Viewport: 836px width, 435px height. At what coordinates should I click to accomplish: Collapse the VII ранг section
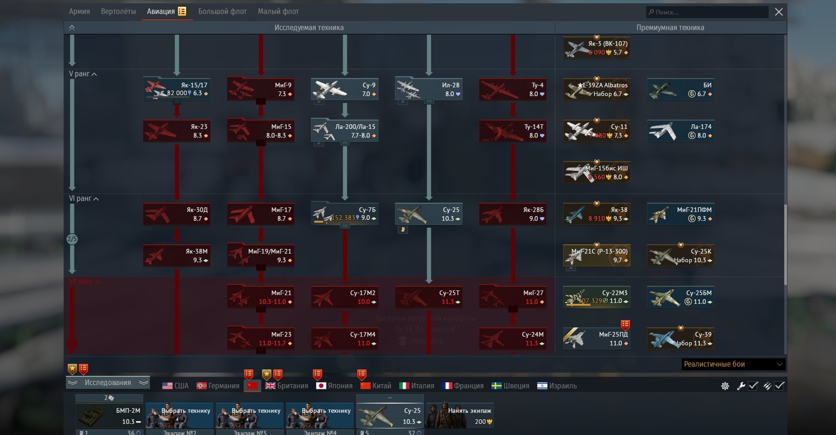(x=85, y=282)
